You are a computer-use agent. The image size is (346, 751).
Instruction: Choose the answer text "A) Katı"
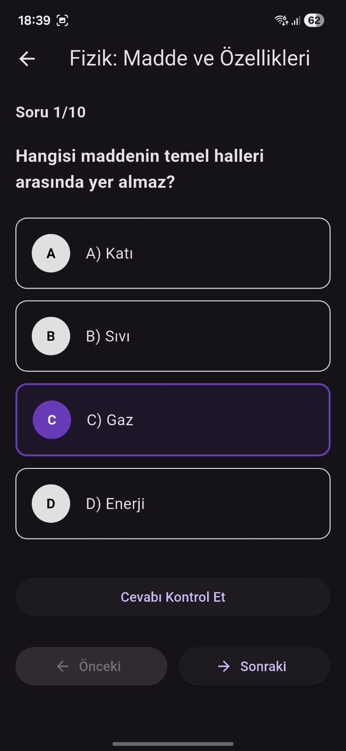click(109, 253)
